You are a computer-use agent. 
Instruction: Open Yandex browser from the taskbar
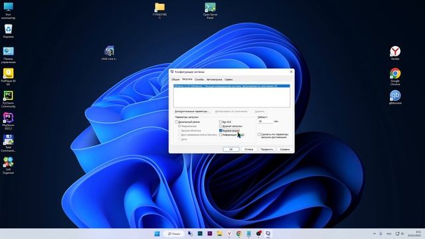(229, 234)
